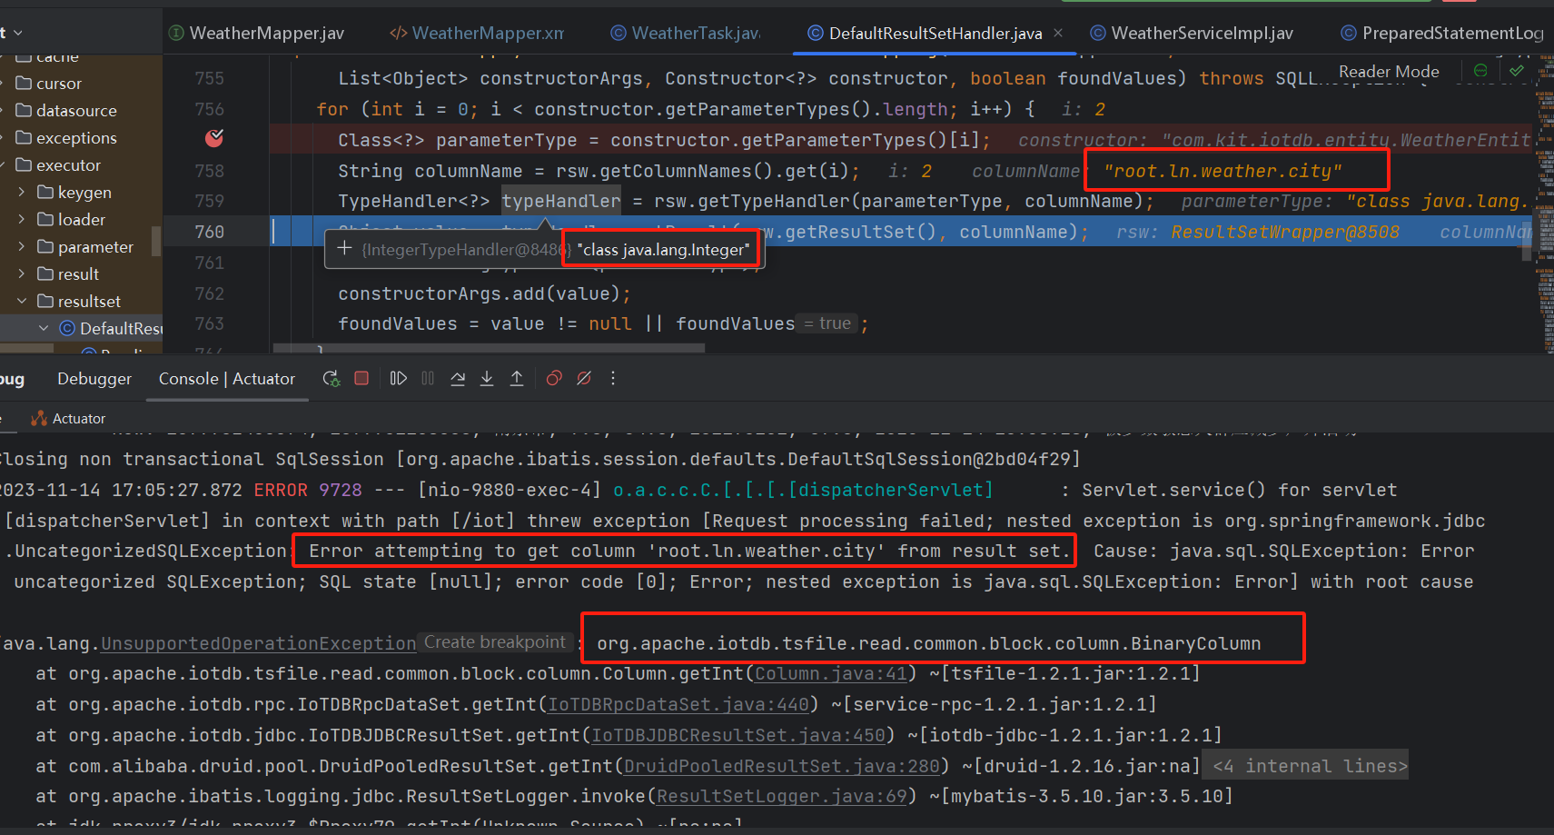1554x835 pixels.
Task: Toggle Mute Breakpoints in the debug toolbar
Action: 584,378
